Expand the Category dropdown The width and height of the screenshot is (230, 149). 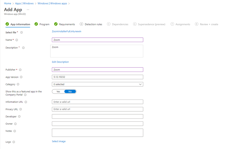pos(97,84)
